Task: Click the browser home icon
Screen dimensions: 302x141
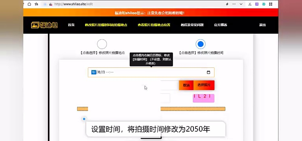Action: point(29,4)
